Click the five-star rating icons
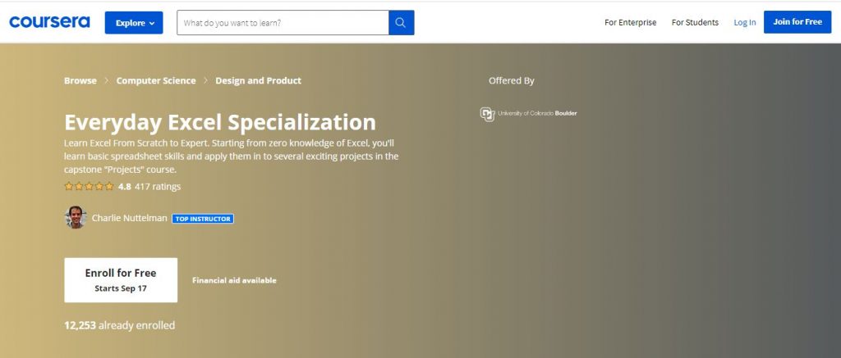 coord(89,187)
